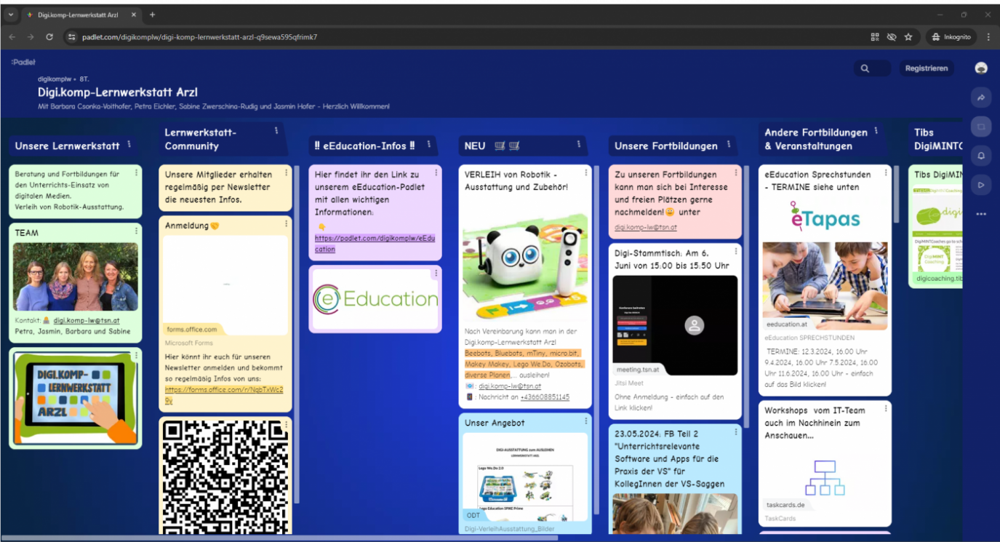
Task: Bookmark the page with the star icon
Action: 909,36
